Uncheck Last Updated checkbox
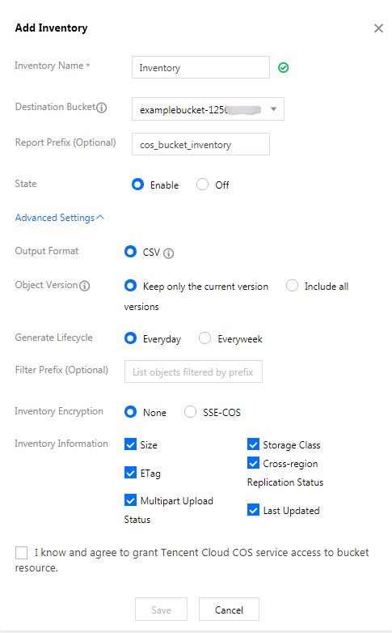392x633 pixels. tap(253, 510)
